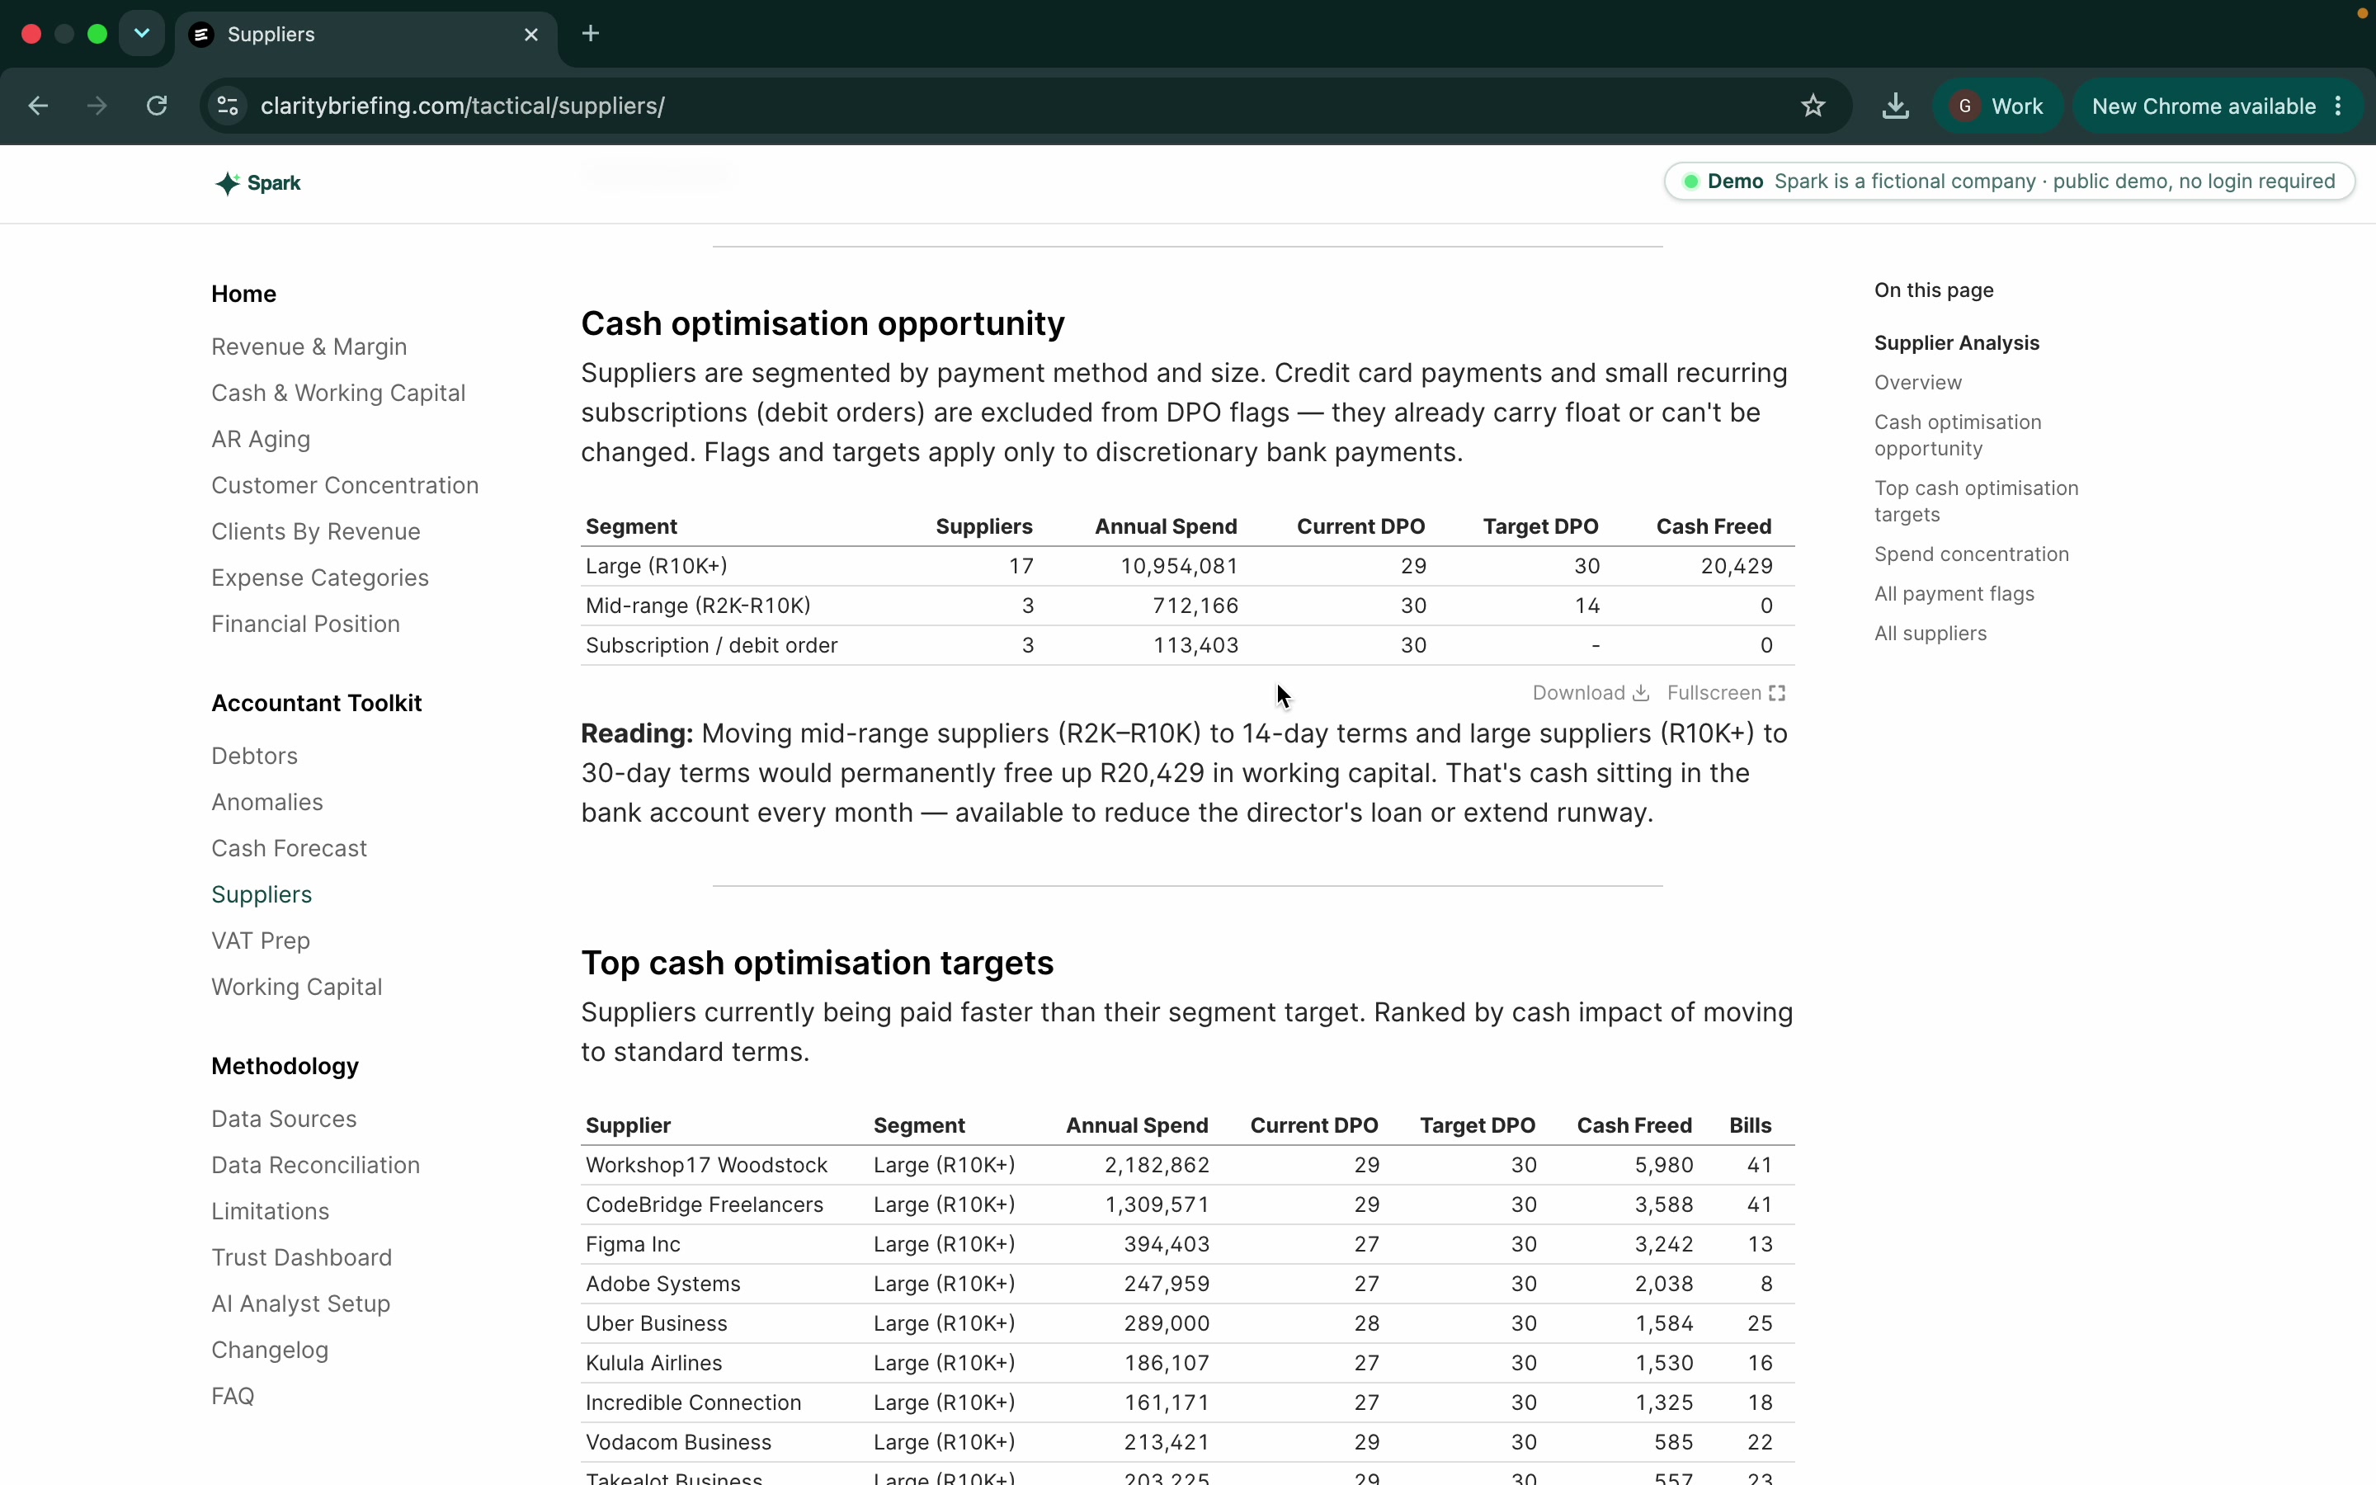Open Customer Concentration page
The width and height of the screenshot is (2376, 1485).
click(x=345, y=485)
